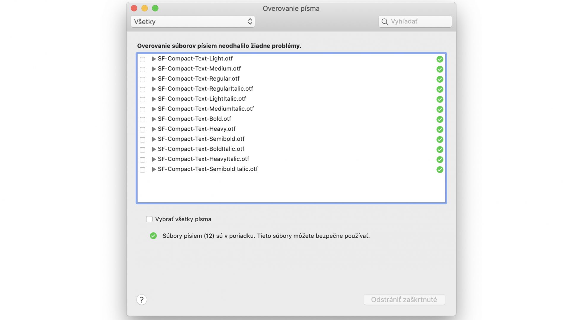Select the SF-Compact-Text-MediumItalic.otf file name
Image resolution: width=570 pixels, height=320 pixels.
(206, 109)
